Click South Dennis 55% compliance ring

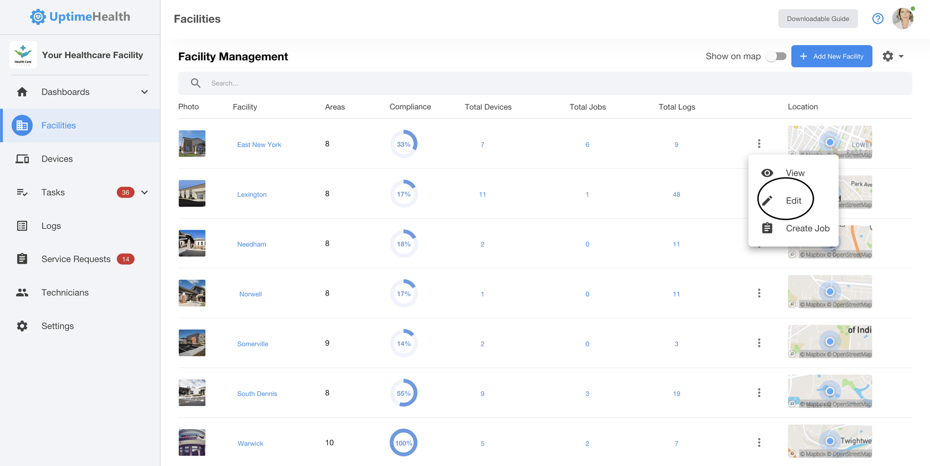(403, 393)
